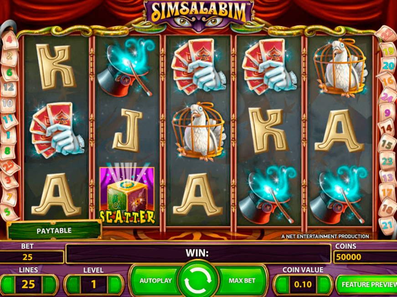The width and height of the screenshot is (397, 297).
Task: Raise the Coin Value
Action: click(324, 285)
